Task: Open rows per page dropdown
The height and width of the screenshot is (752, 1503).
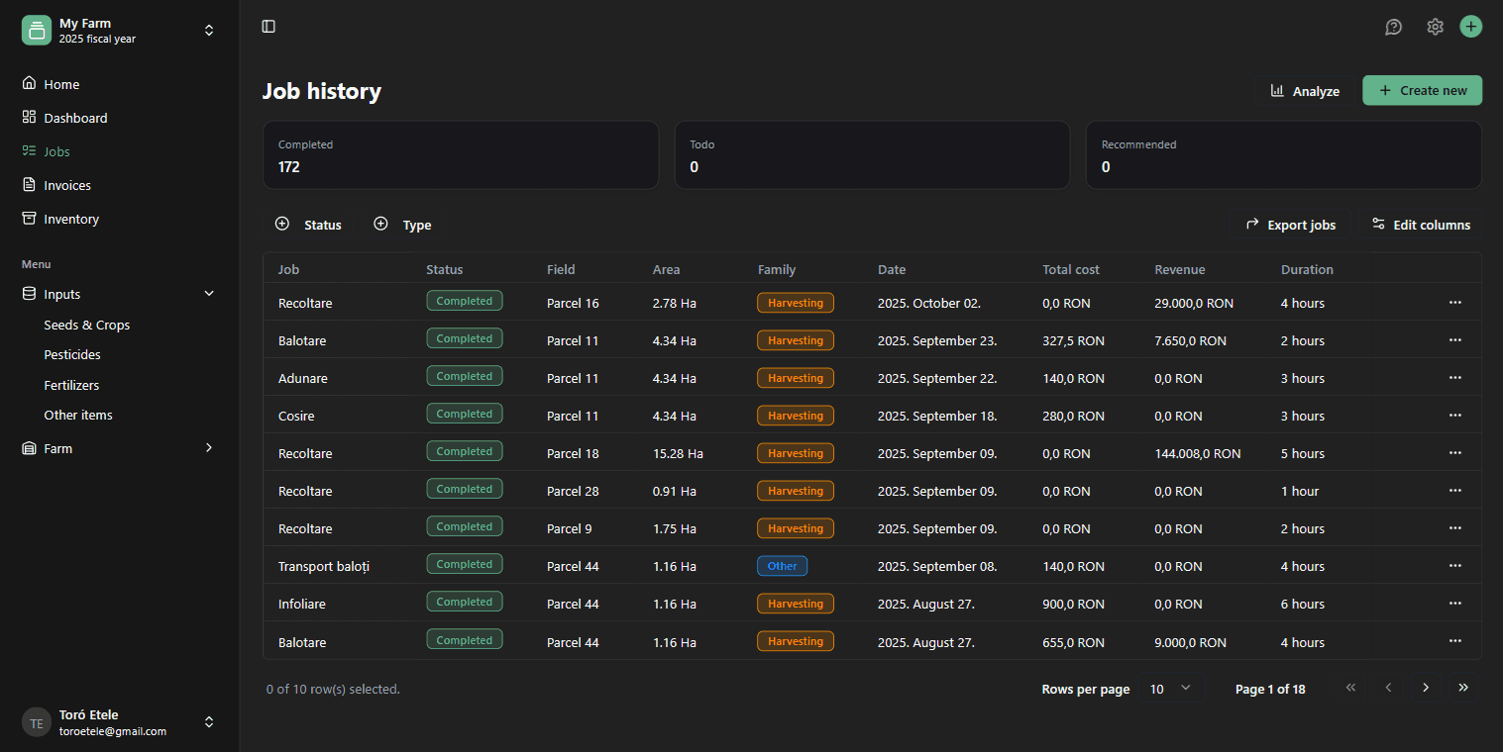Action: click(1170, 689)
